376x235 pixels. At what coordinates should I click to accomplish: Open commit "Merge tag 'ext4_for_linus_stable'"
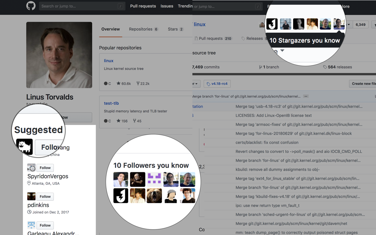[298, 179]
